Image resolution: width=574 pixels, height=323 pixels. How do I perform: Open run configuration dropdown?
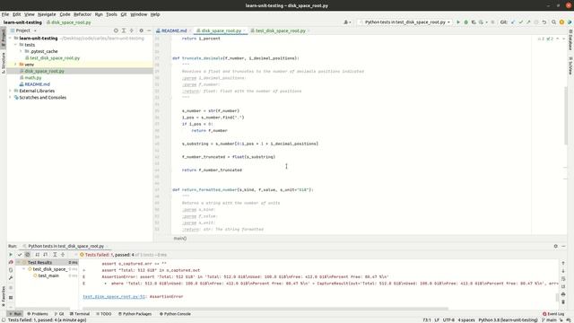pyautogui.click(x=404, y=22)
